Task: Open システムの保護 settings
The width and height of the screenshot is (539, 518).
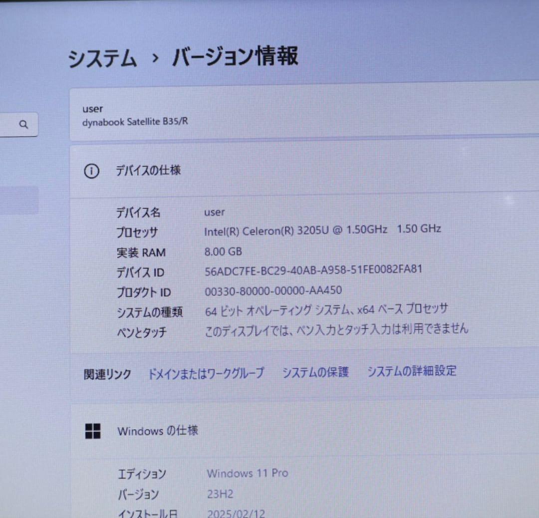Action: [x=316, y=371]
